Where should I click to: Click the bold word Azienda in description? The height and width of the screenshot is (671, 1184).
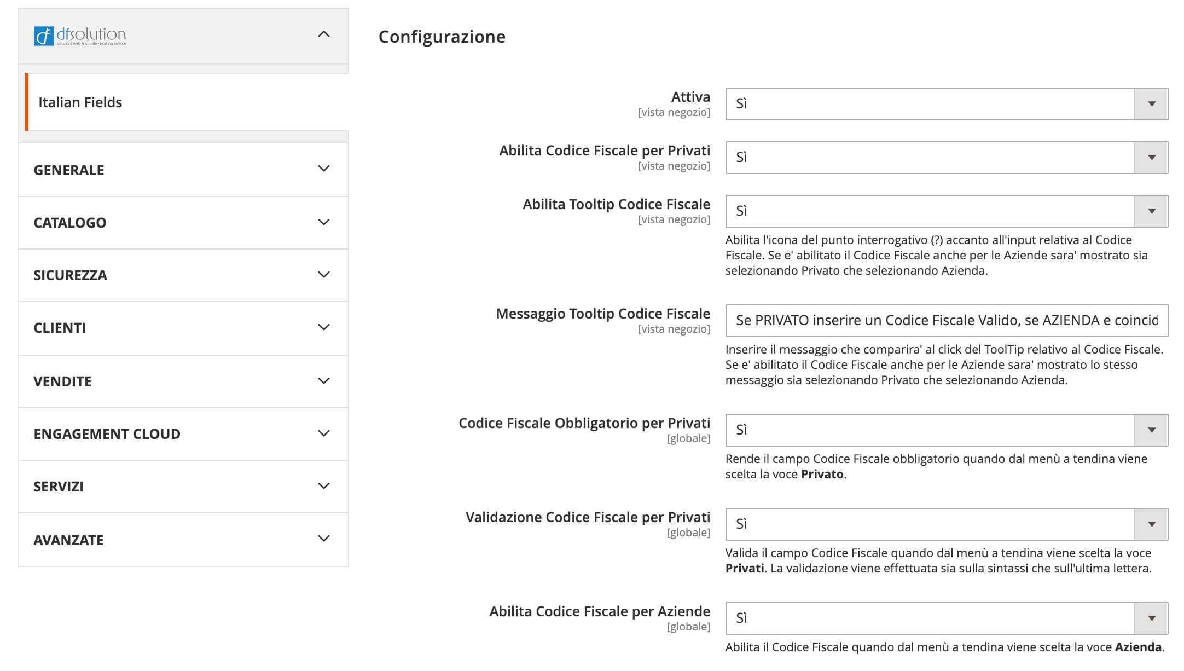pyautogui.click(x=1138, y=647)
